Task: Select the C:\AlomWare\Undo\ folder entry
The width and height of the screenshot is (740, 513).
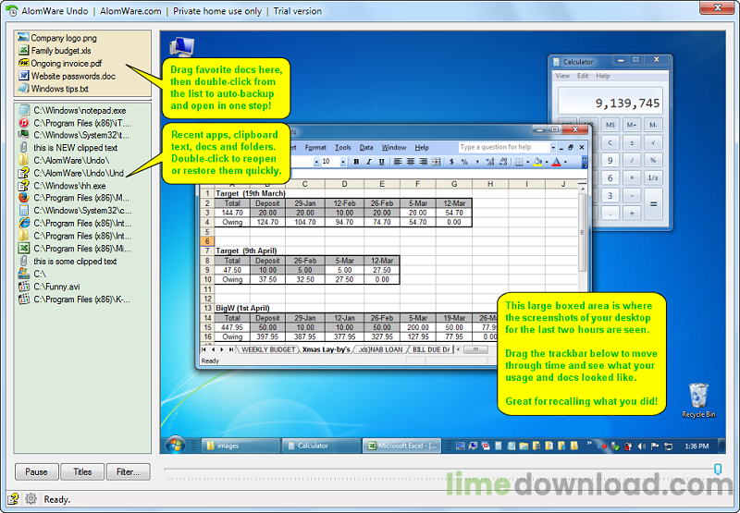Action: (64, 160)
